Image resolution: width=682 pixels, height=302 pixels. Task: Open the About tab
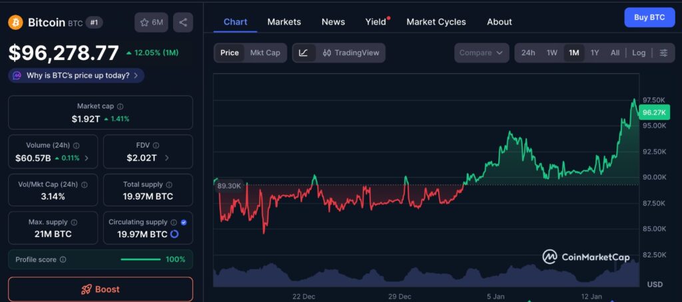(500, 22)
